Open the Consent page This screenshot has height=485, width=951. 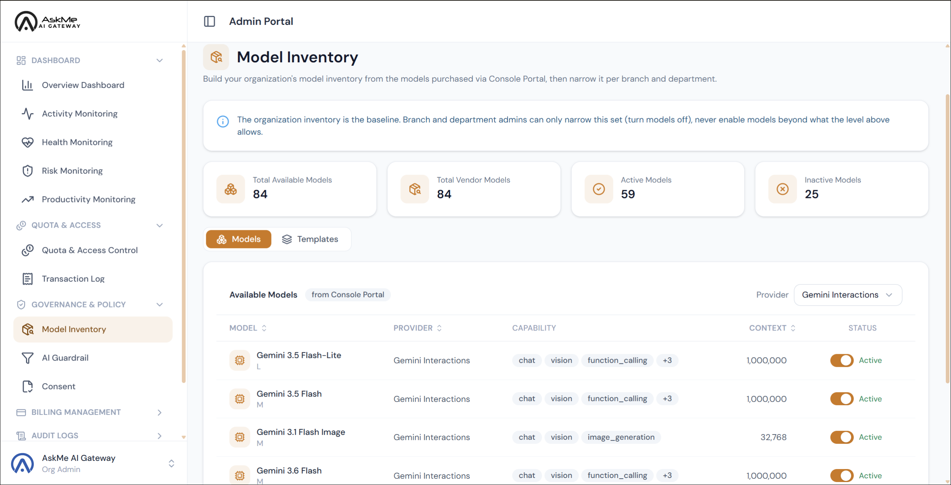point(93,387)
